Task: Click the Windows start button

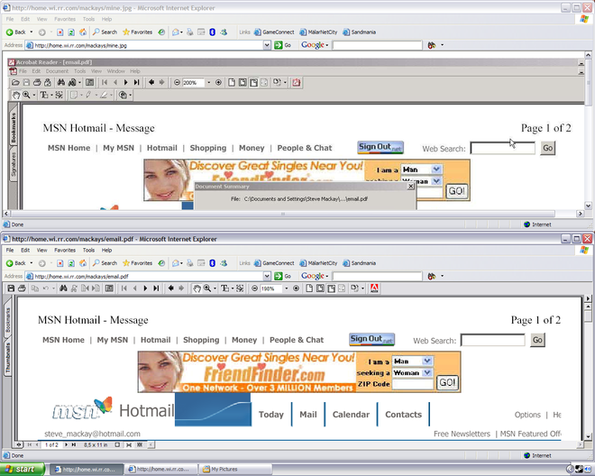Action: click(x=22, y=469)
